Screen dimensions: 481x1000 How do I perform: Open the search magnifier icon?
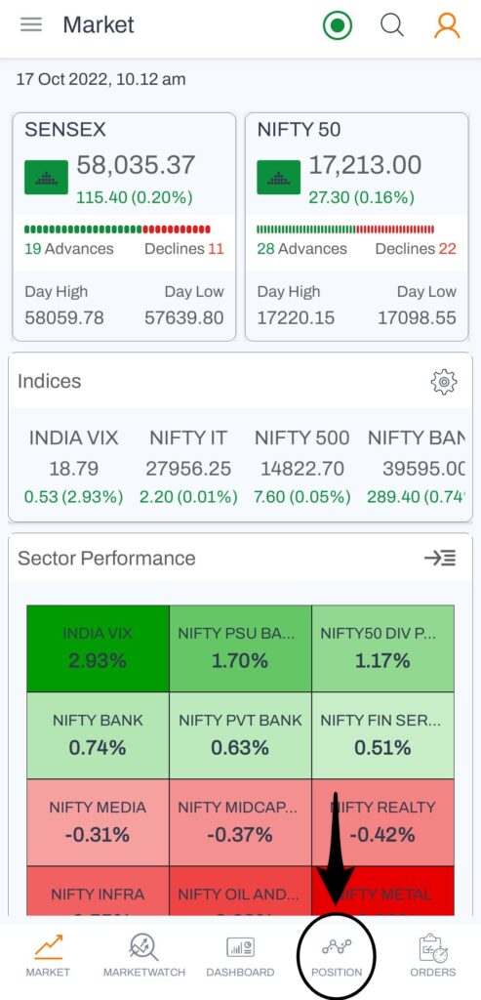[x=392, y=25]
